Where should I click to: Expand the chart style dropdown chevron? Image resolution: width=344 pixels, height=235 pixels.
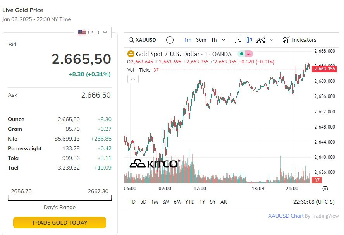pyautogui.click(x=271, y=40)
